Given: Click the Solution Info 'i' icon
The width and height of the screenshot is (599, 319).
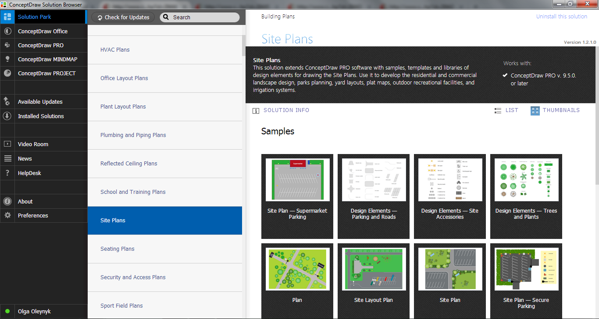Looking at the screenshot, I should pos(256,111).
